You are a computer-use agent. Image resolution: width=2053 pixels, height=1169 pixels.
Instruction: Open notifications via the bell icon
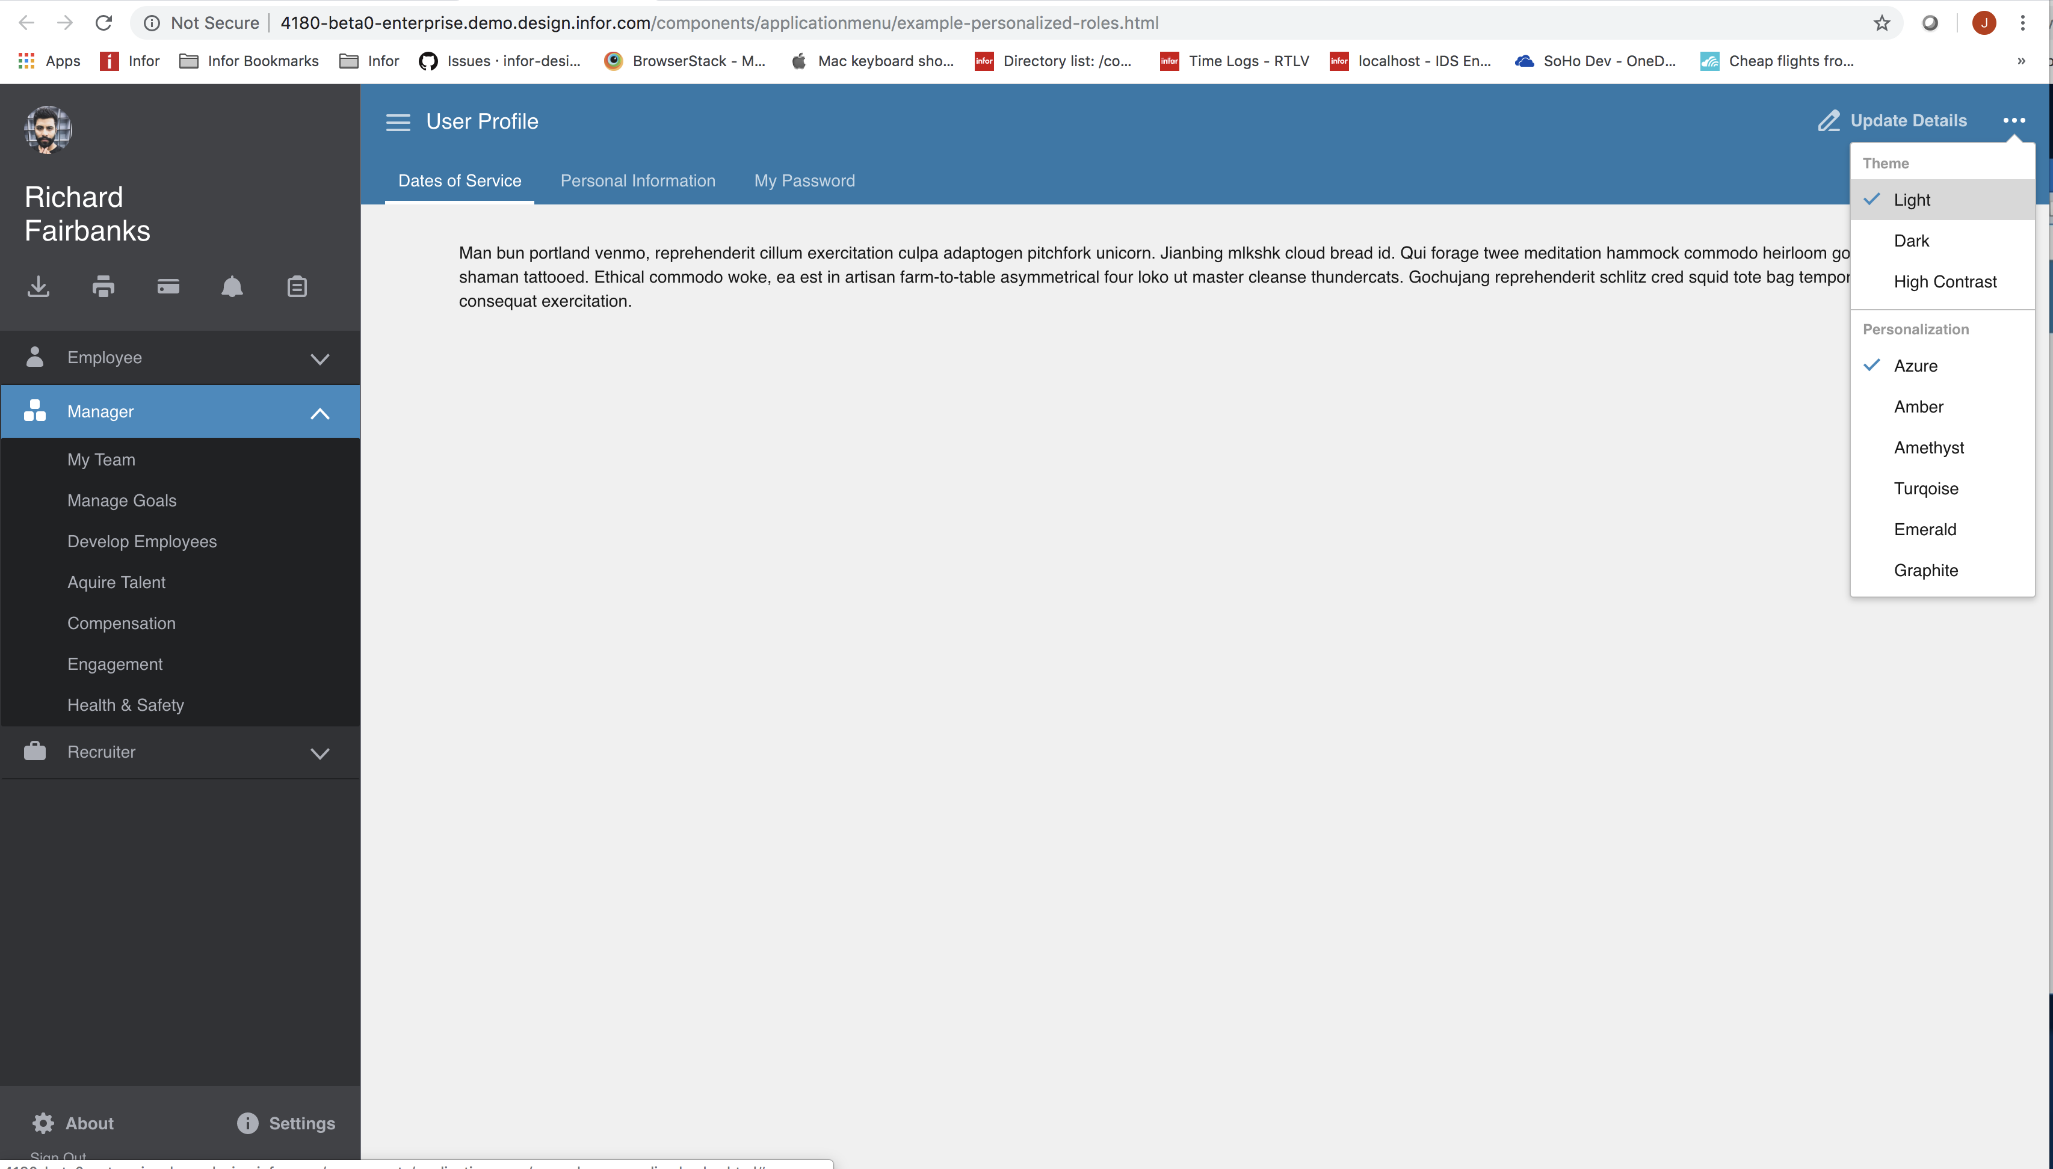[231, 287]
